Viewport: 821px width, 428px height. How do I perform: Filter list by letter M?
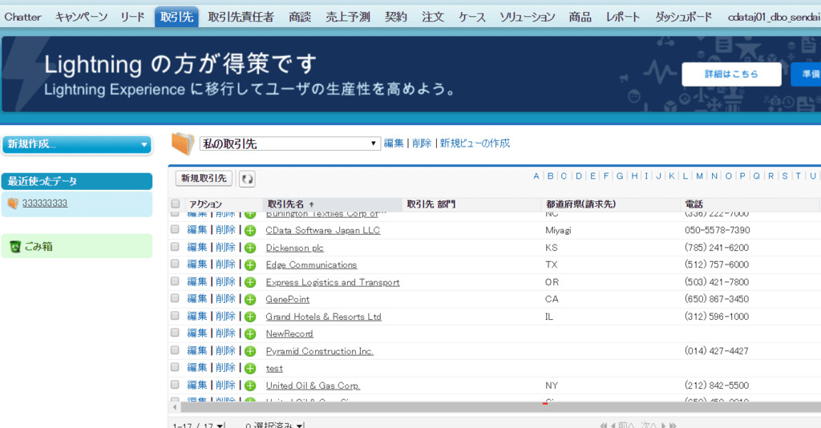[699, 176]
